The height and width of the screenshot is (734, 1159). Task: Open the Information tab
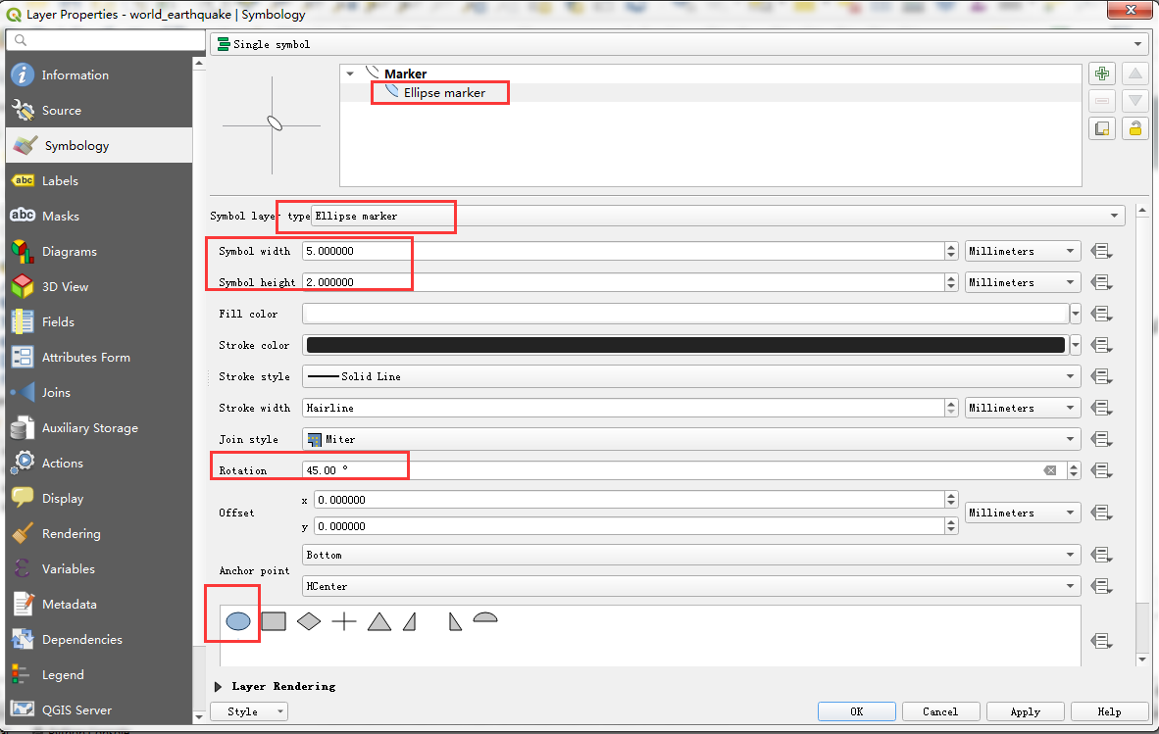[x=99, y=75]
